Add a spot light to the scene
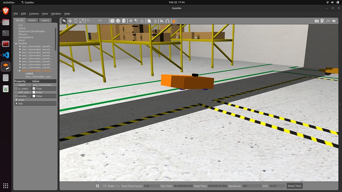 (x=136, y=21)
